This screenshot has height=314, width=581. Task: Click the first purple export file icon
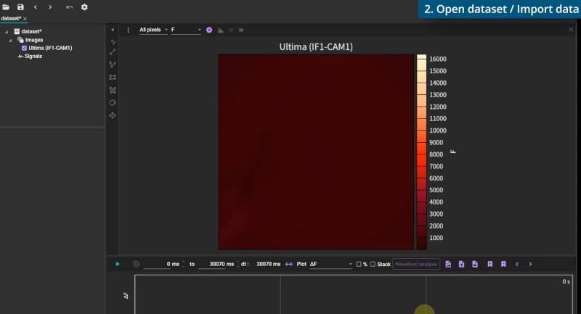pyautogui.click(x=448, y=264)
